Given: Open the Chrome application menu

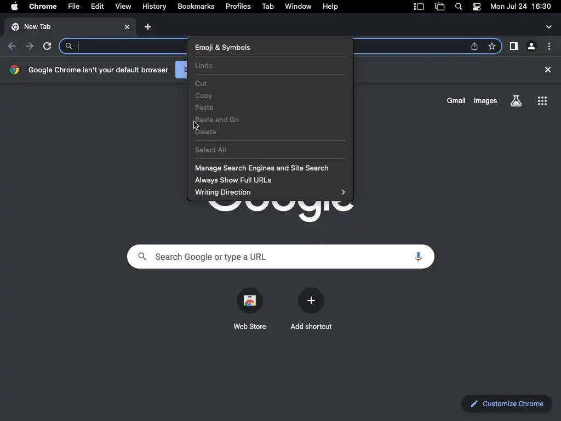Looking at the screenshot, I should click(43, 7).
